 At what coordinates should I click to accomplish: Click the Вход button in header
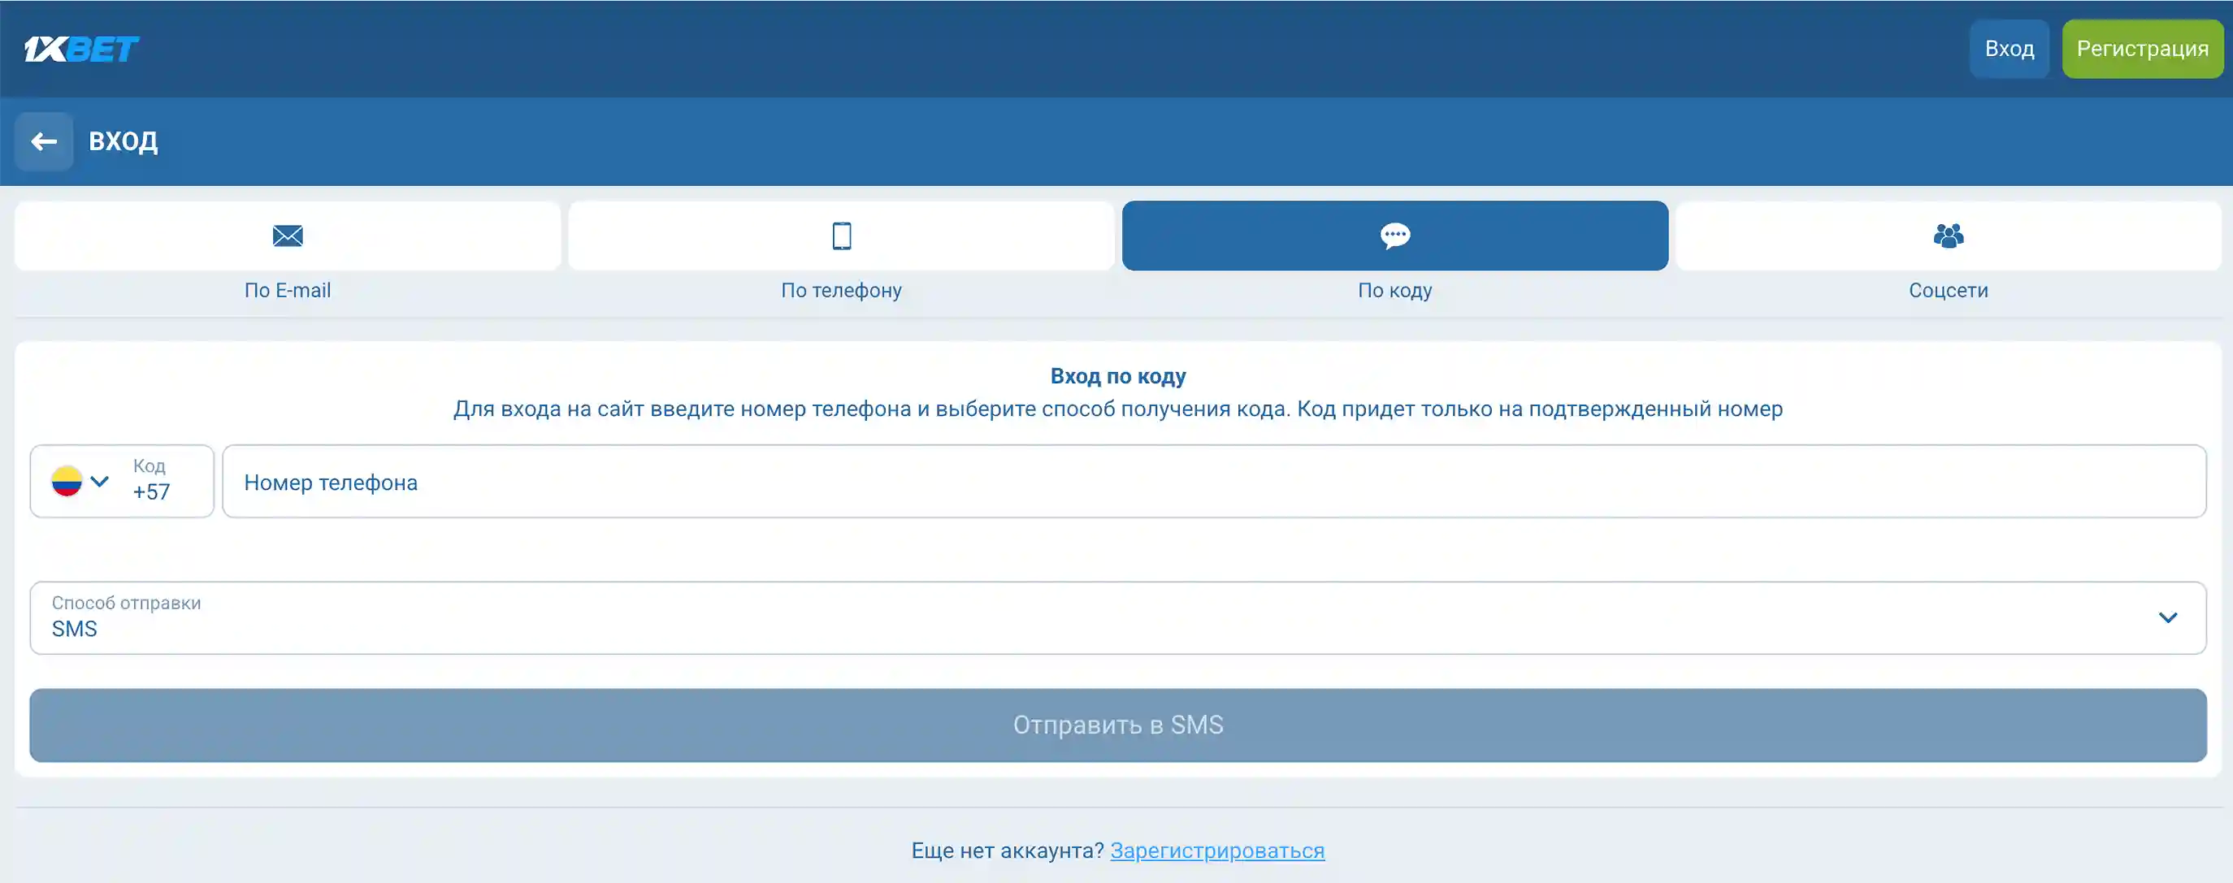coord(2010,49)
